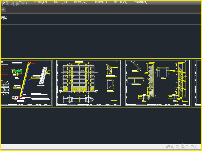Add a new drawing tab with plus button
Viewport: 202px width, 151px height.
pyautogui.click(x=3, y=10)
